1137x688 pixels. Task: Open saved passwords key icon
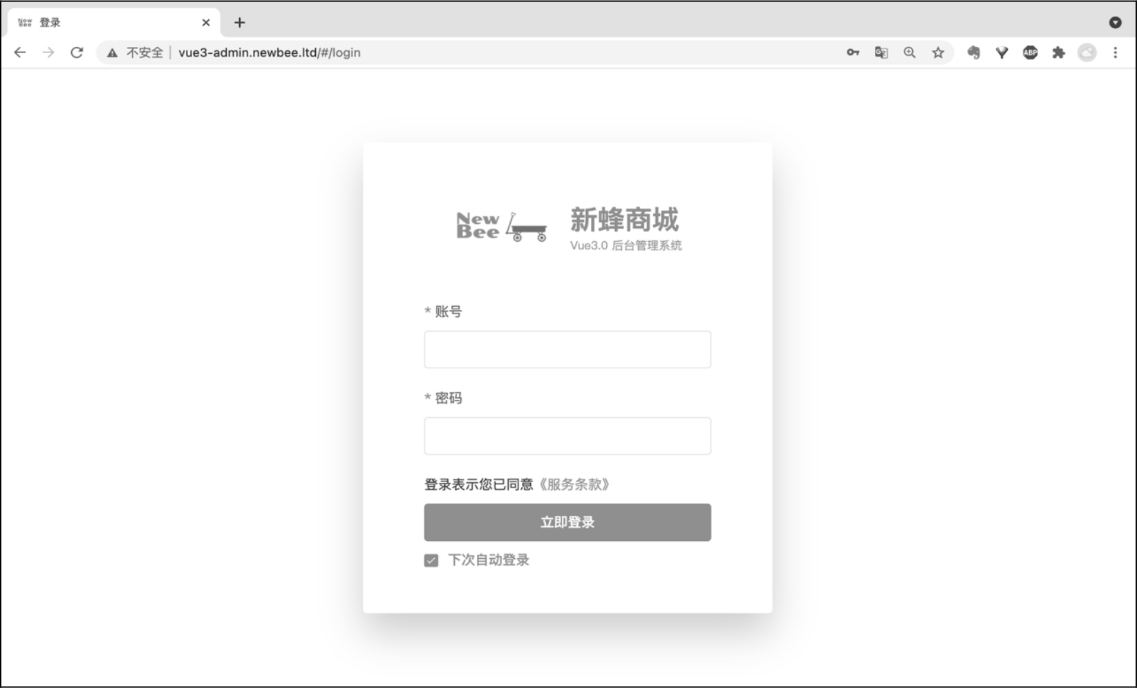pos(853,52)
